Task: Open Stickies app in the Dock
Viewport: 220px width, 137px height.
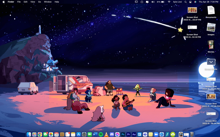Action: click(x=151, y=134)
